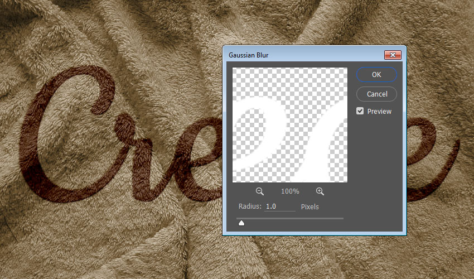The height and width of the screenshot is (279, 474).
Task: Click the Gaussian Blur title bar
Action: 301,55
